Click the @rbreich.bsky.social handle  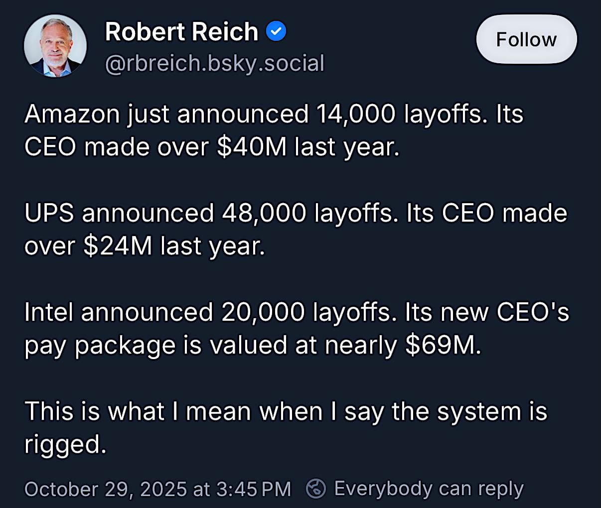215,63
